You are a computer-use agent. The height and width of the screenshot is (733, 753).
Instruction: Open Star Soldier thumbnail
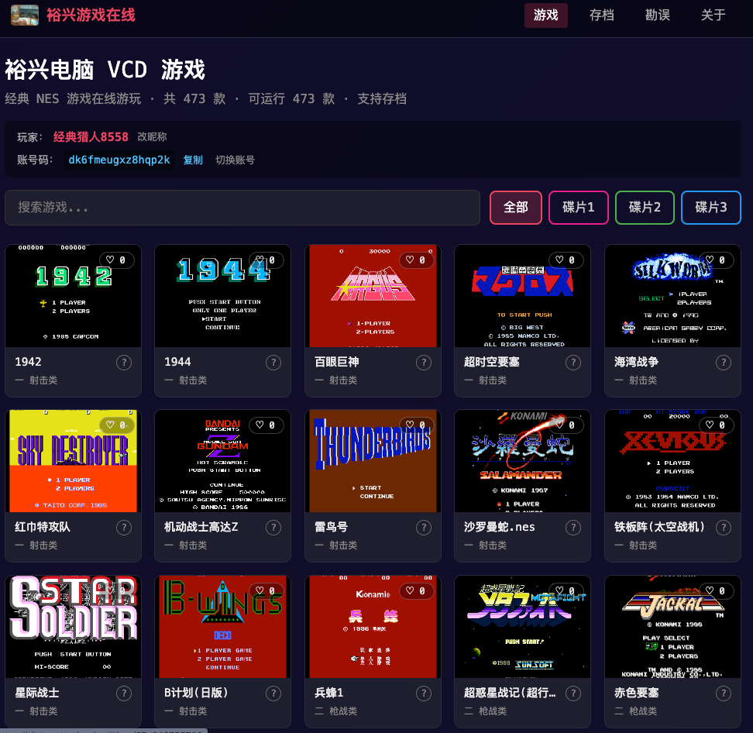pos(73,627)
